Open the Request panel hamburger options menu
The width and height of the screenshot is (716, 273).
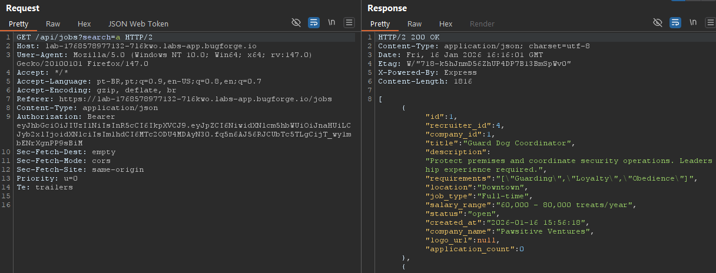[x=349, y=23]
